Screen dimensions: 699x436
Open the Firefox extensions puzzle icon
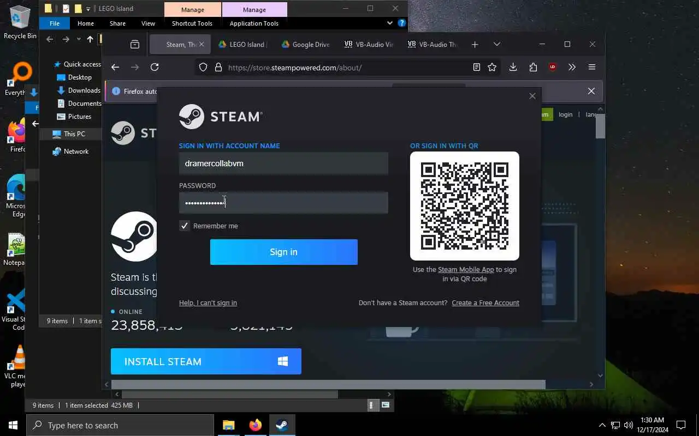tap(533, 67)
